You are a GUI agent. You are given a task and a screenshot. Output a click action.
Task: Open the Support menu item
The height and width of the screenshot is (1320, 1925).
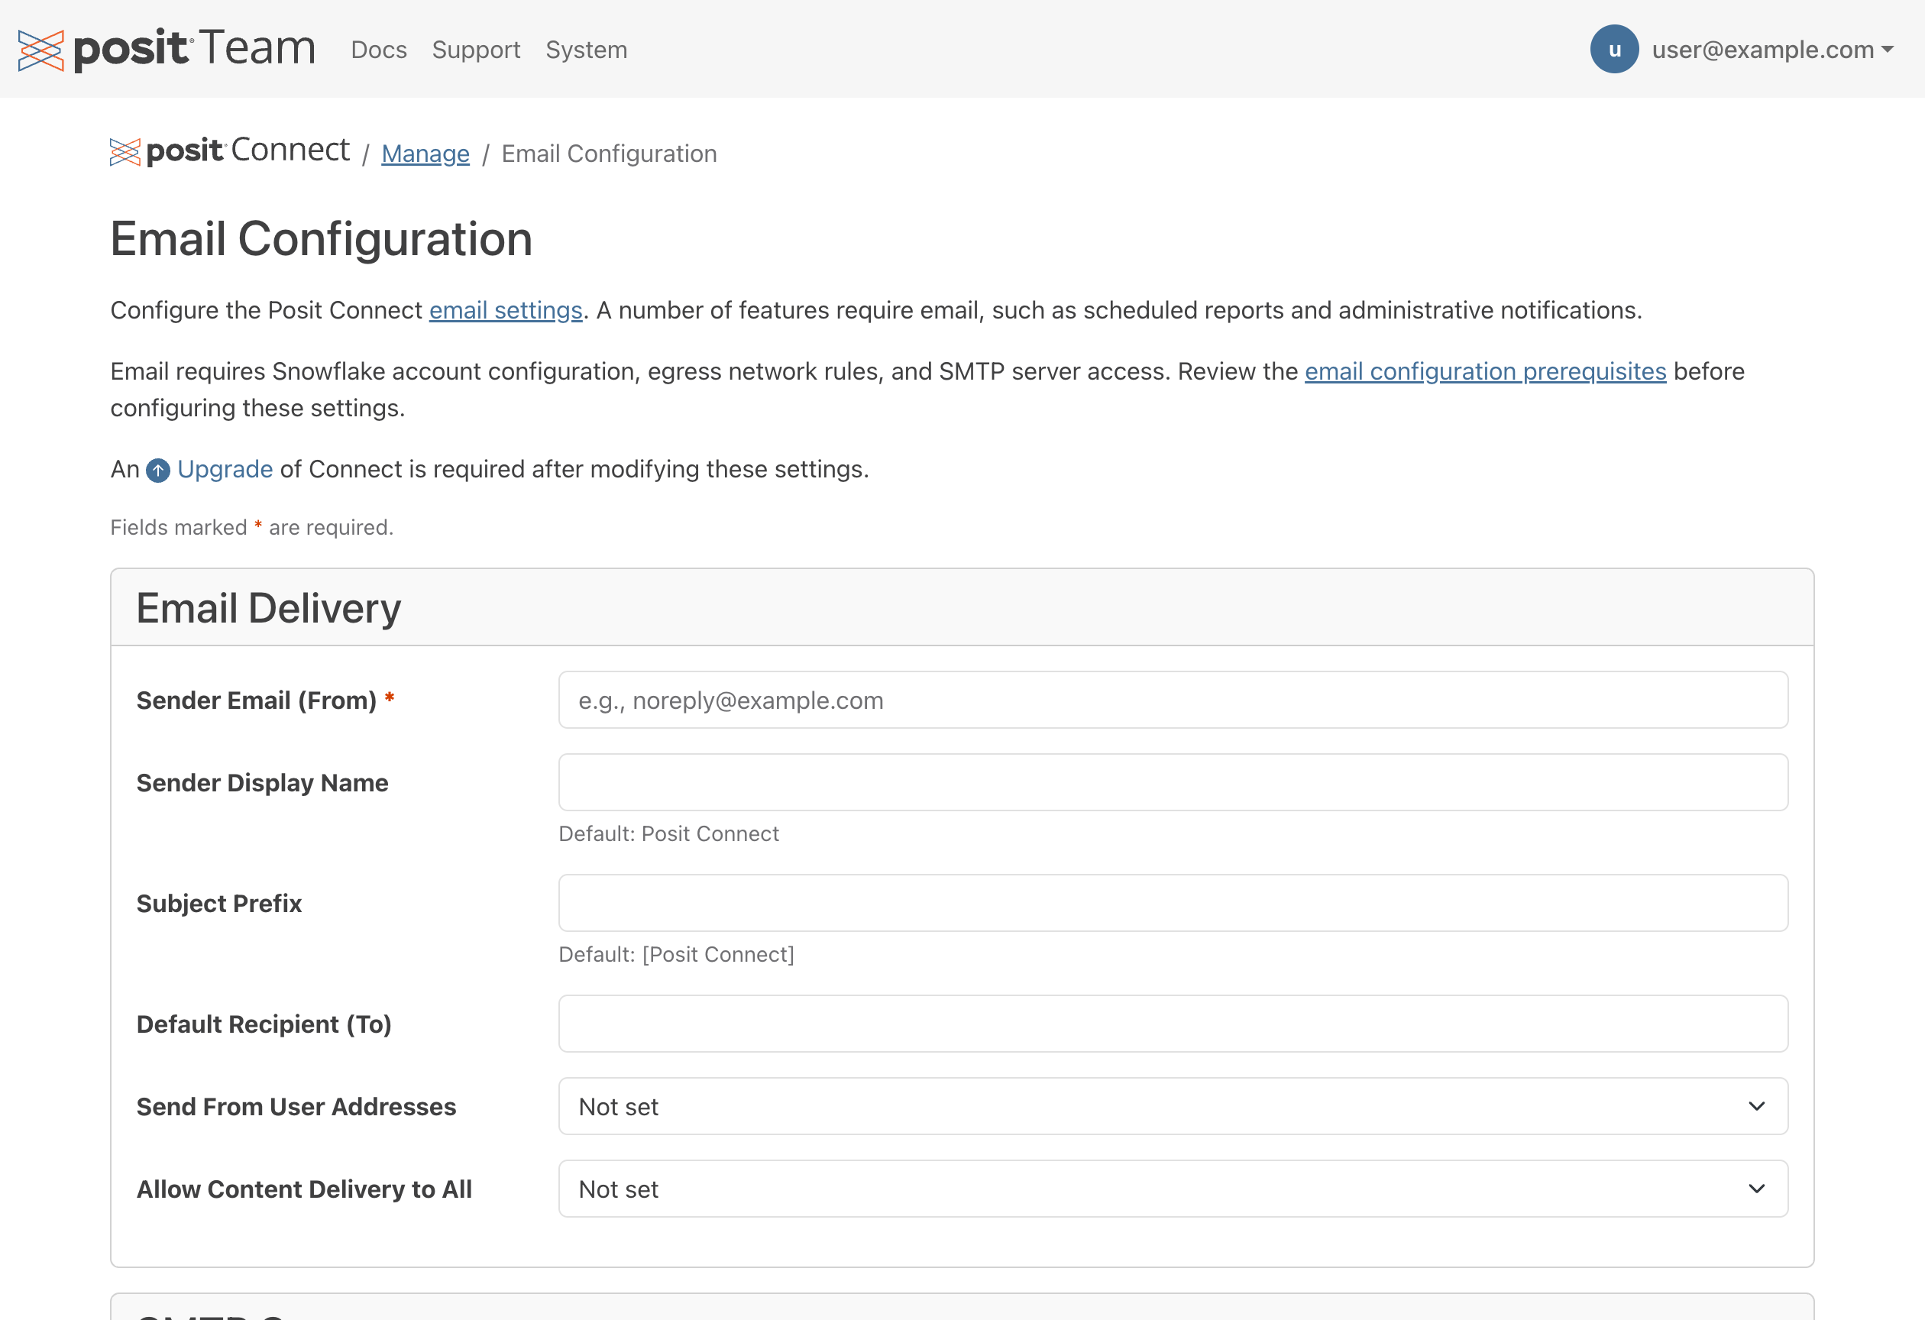pos(475,50)
